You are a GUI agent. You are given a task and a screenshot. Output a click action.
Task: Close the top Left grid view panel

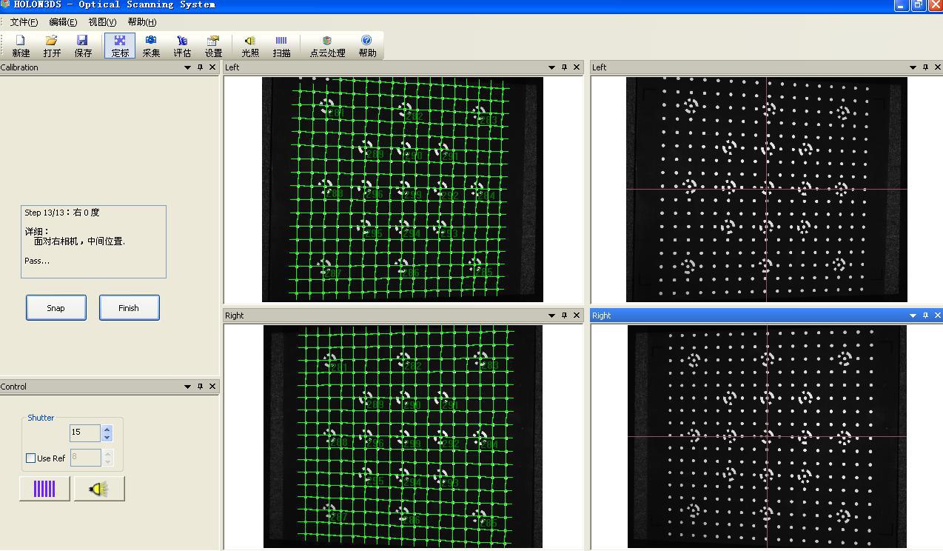577,67
